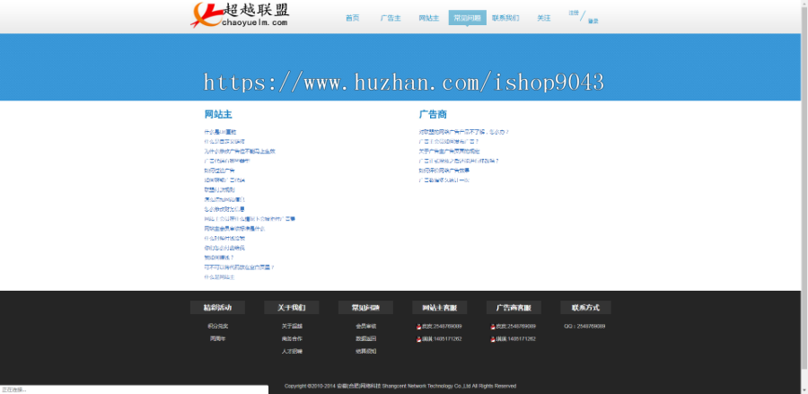This screenshot has height=394, width=808.
Task: Open FAQ 如何投放广告
Action: coord(220,171)
